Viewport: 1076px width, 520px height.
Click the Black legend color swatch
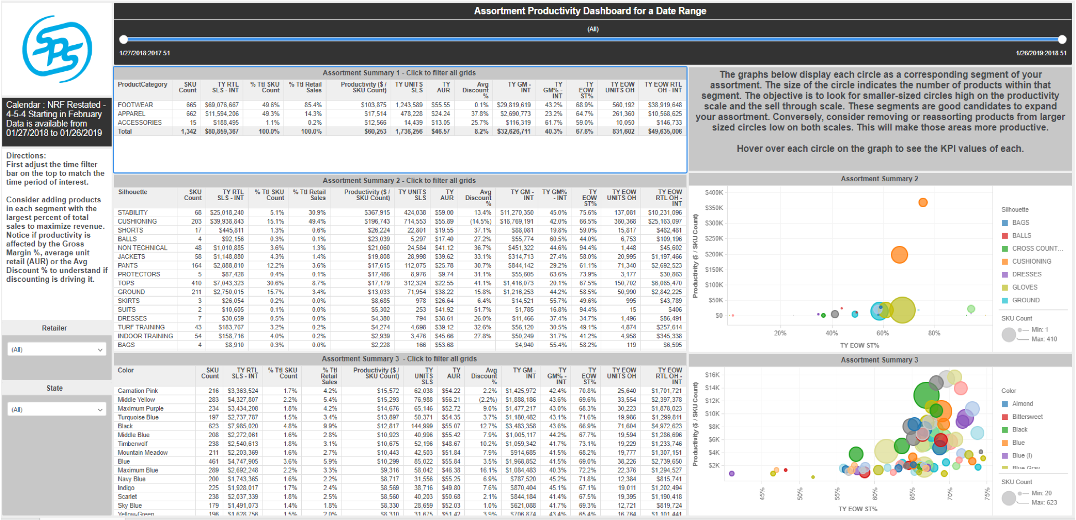pyautogui.click(x=1005, y=429)
